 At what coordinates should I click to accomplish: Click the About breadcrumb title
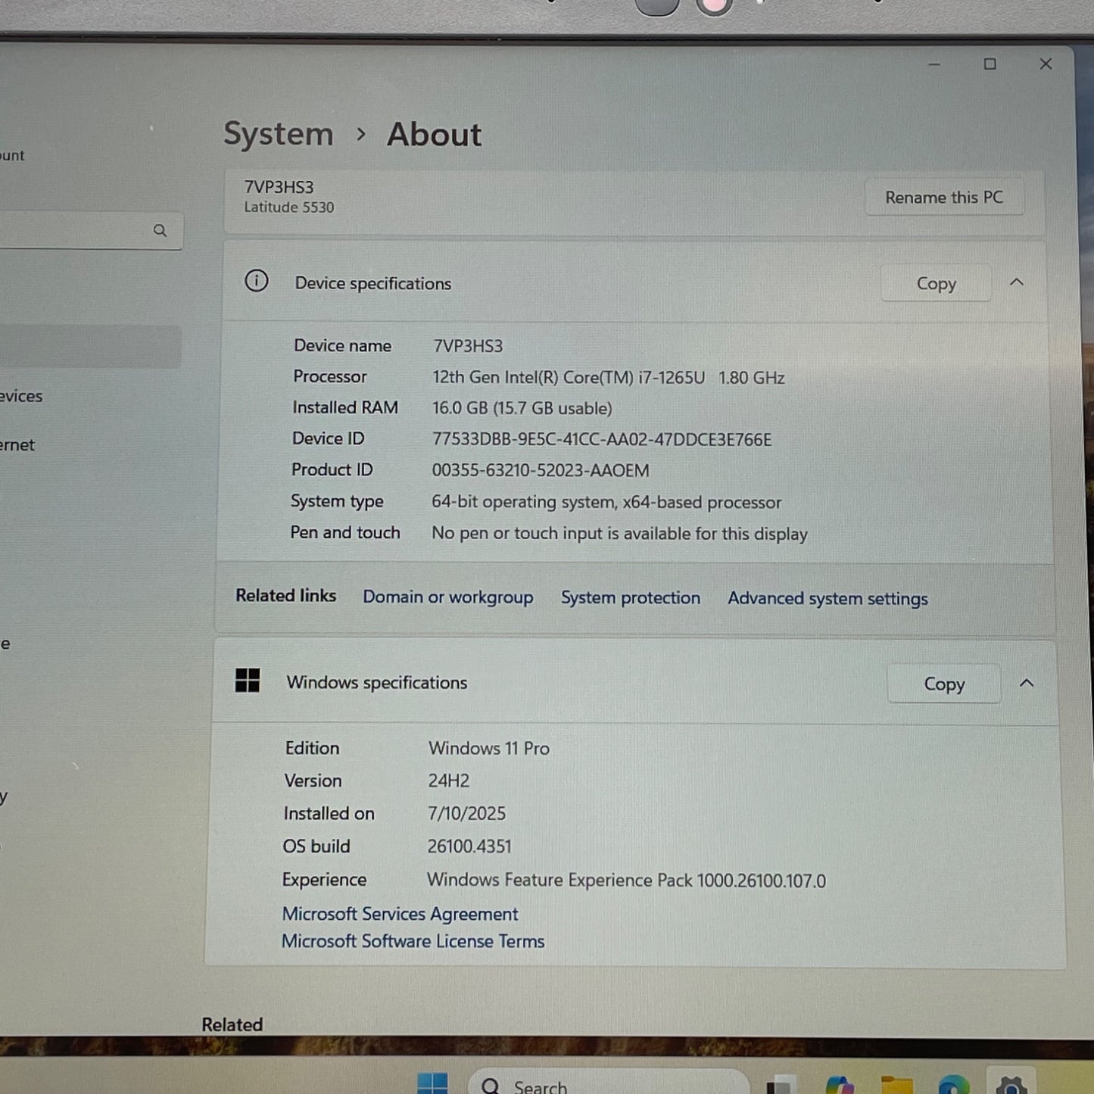(x=435, y=135)
